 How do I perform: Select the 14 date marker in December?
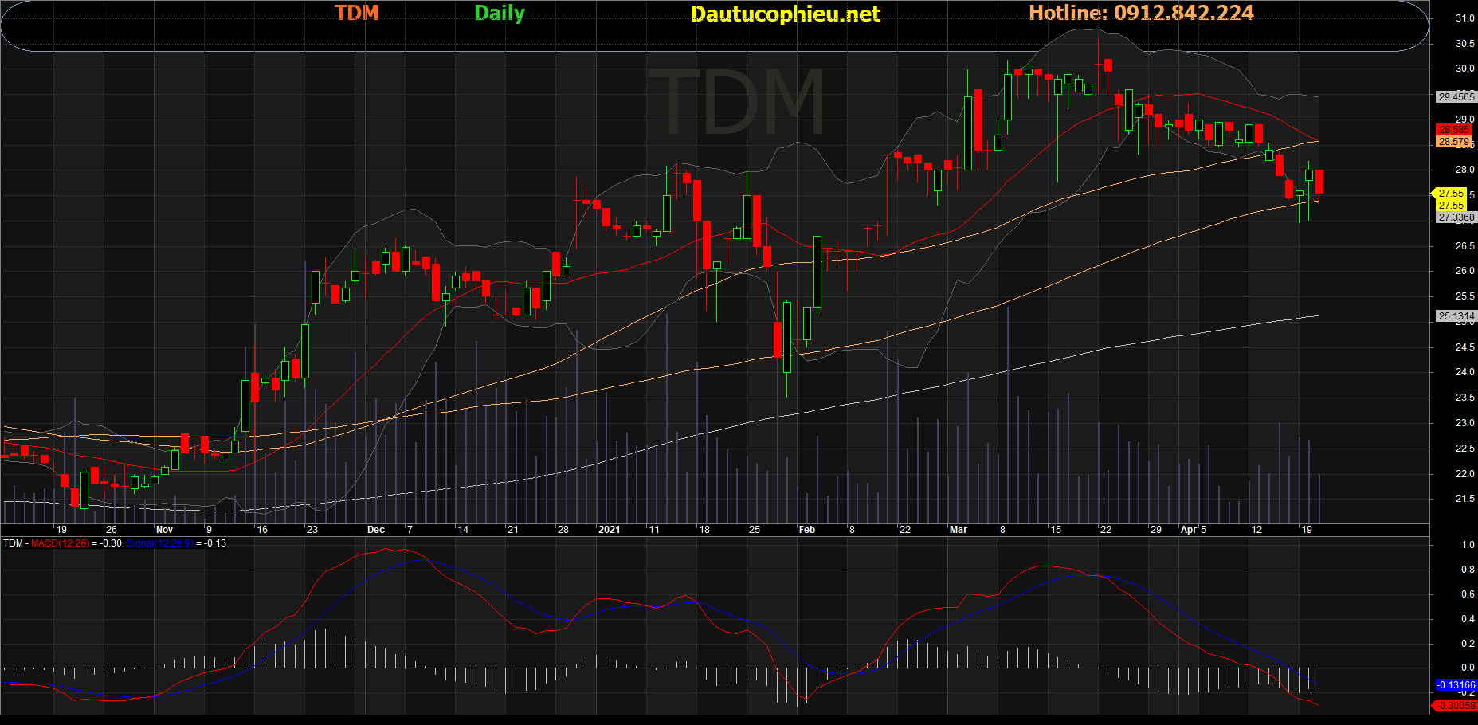tap(463, 530)
